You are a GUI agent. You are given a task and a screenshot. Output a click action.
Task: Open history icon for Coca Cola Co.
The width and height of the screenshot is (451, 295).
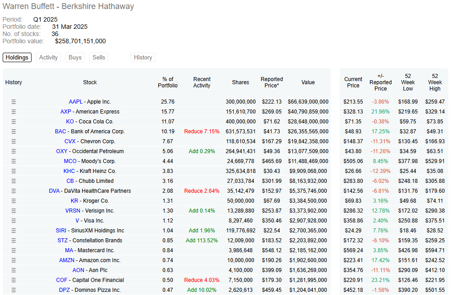(x=14, y=122)
